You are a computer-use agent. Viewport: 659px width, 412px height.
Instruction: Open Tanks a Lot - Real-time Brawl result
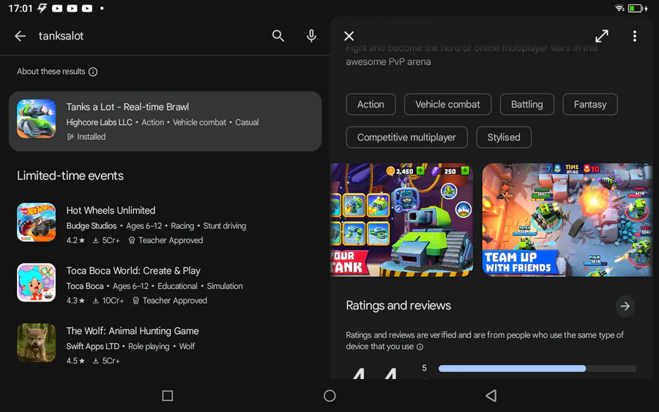click(165, 121)
